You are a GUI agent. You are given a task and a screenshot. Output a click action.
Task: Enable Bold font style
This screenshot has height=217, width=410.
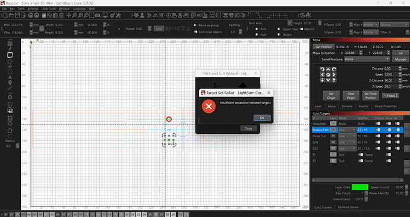click(257, 29)
